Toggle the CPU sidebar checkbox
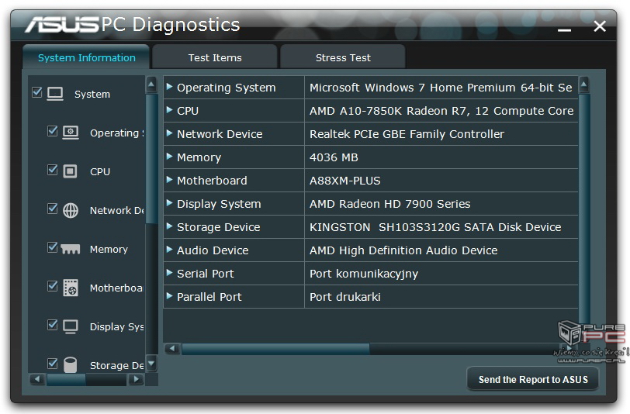The height and width of the screenshot is (414, 630). [x=53, y=170]
